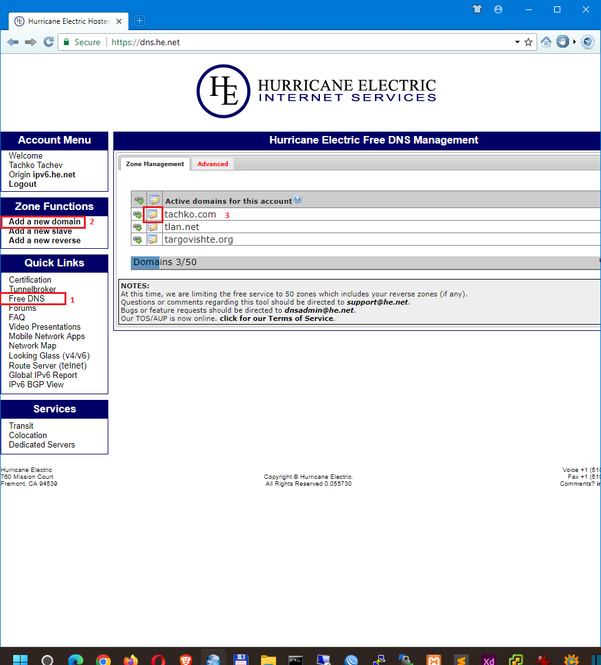Click the Terms of Service link in notes
The width and height of the screenshot is (601, 665).
[x=277, y=318]
